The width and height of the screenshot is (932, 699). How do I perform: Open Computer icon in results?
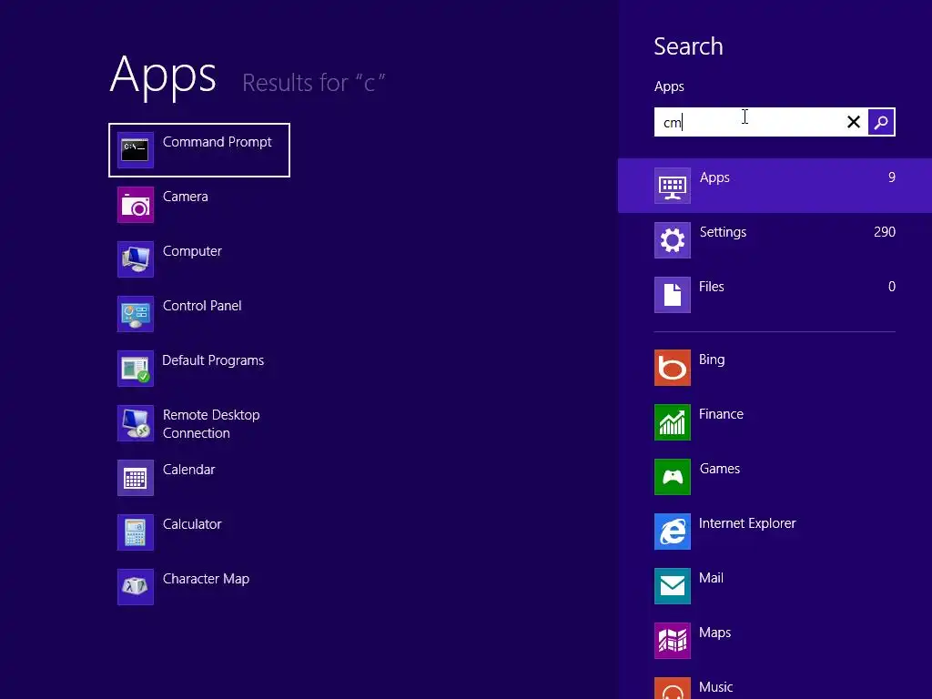pos(136,259)
